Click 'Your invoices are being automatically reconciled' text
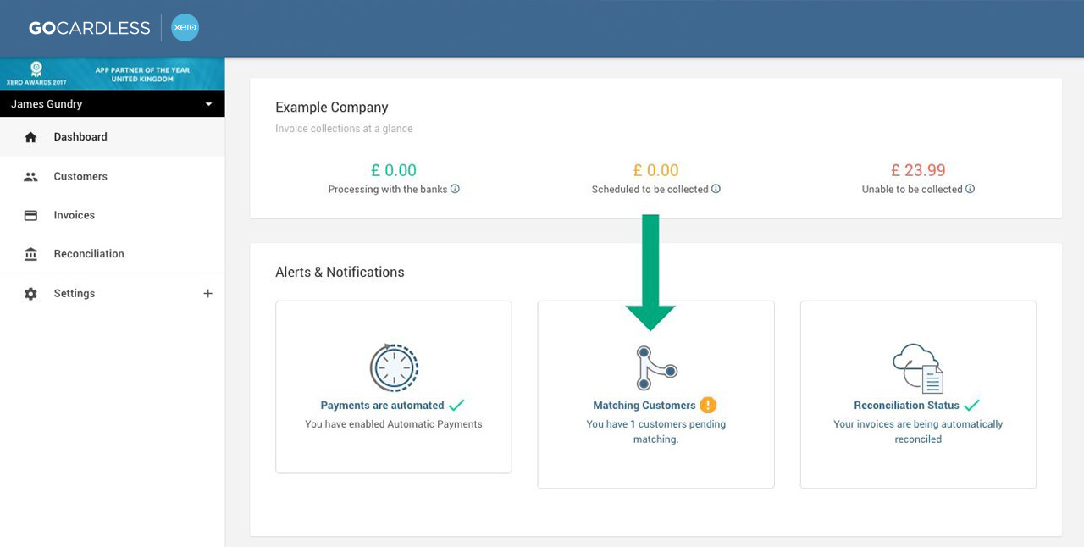 (918, 432)
